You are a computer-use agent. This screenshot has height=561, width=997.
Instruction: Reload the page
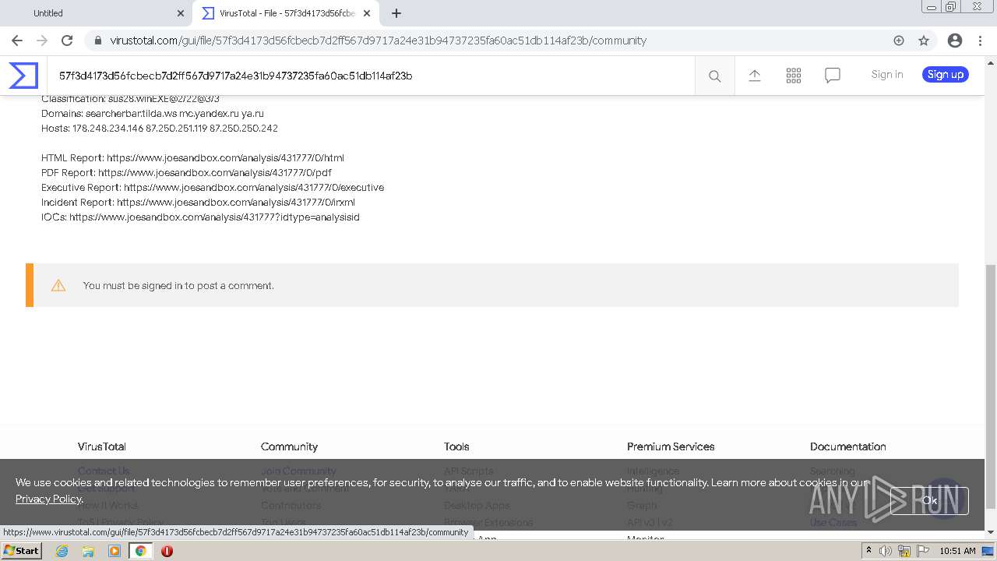coord(67,41)
